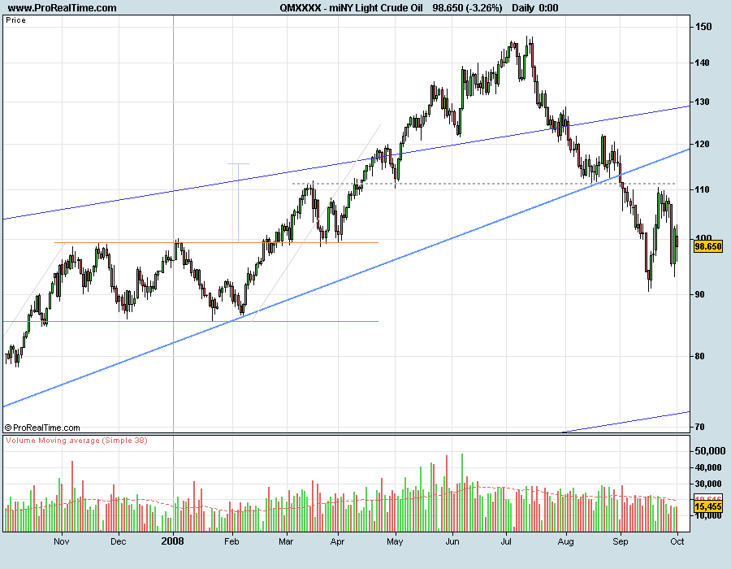Click the Jun date axis label
This screenshot has height=569, width=731.
coord(452,541)
